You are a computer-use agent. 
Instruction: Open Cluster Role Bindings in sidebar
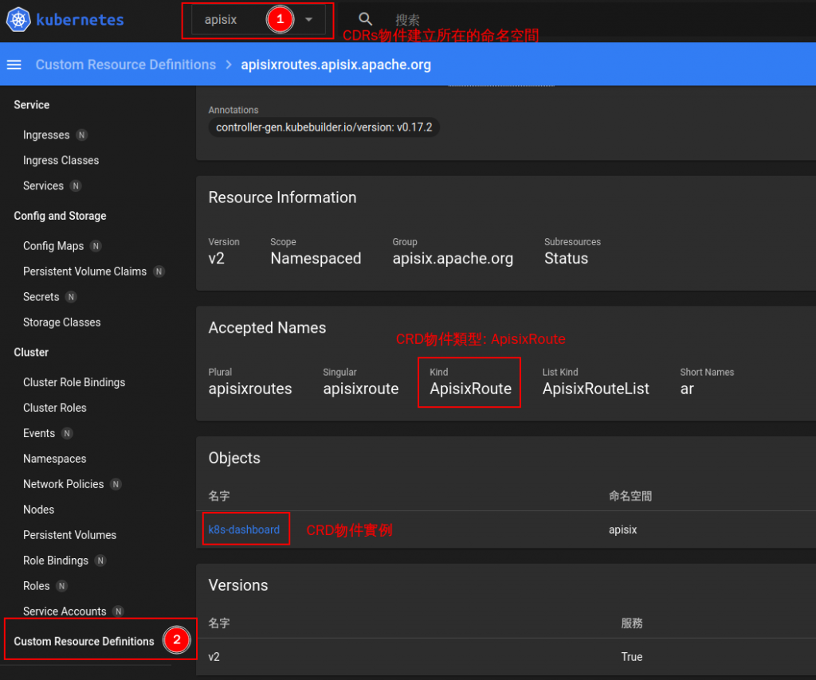[x=74, y=382]
